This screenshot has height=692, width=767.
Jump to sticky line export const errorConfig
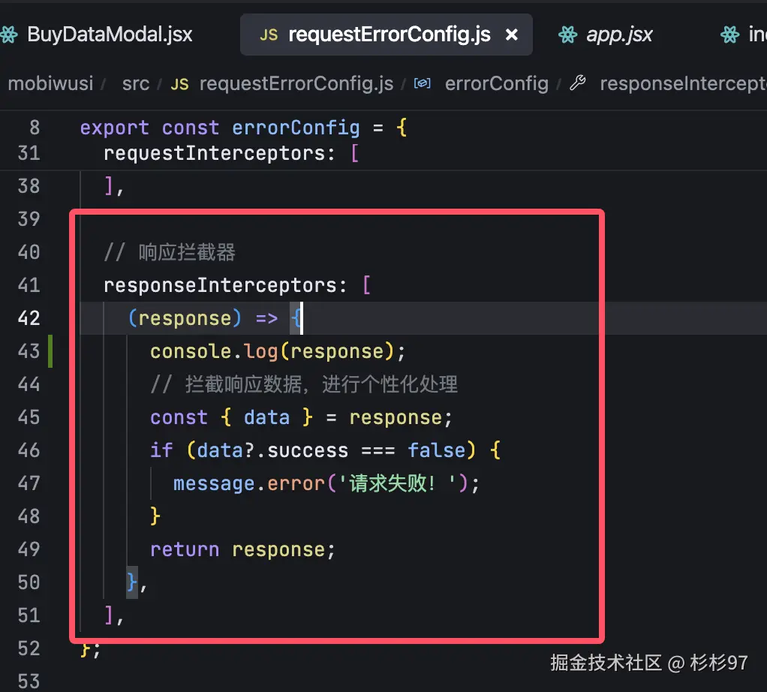click(x=243, y=128)
